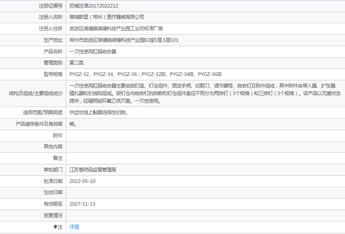
Task: Select model specification text starting PYGZ-32
Action: click(146, 75)
